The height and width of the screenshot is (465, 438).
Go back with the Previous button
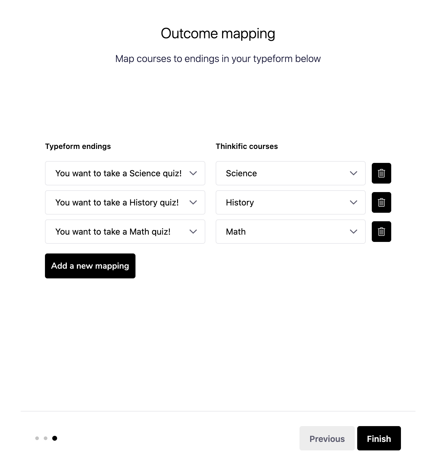(x=327, y=438)
